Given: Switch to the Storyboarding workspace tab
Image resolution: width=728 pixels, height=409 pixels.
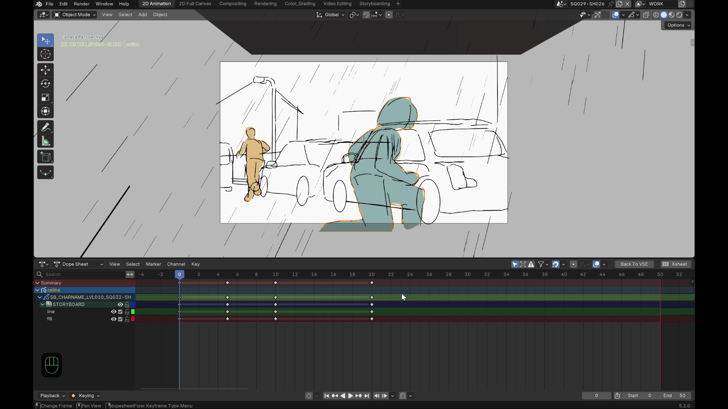Looking at the screenshot, I should pos(374,4).
